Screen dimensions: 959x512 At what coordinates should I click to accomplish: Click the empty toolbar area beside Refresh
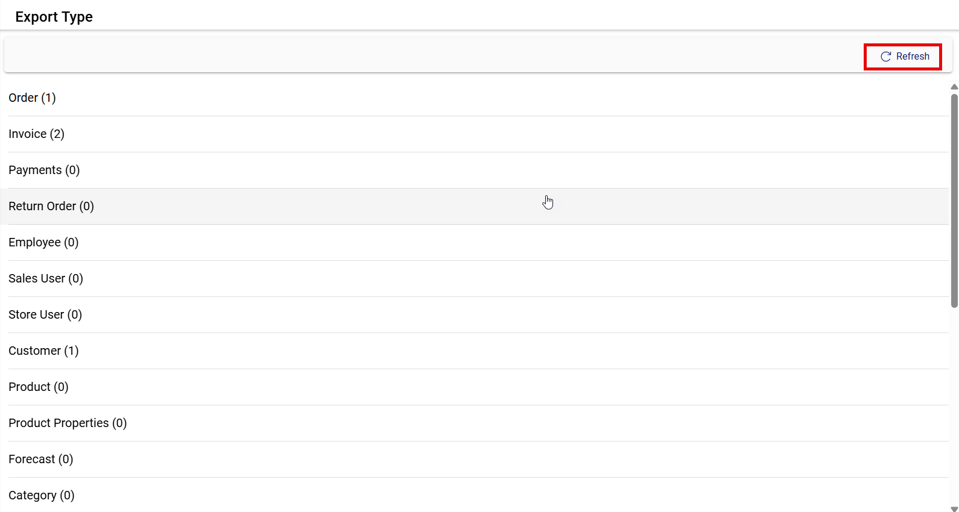[x=422, y=56]
